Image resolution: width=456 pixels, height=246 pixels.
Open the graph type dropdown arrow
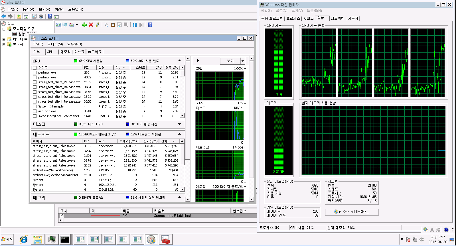click(77, 25)
